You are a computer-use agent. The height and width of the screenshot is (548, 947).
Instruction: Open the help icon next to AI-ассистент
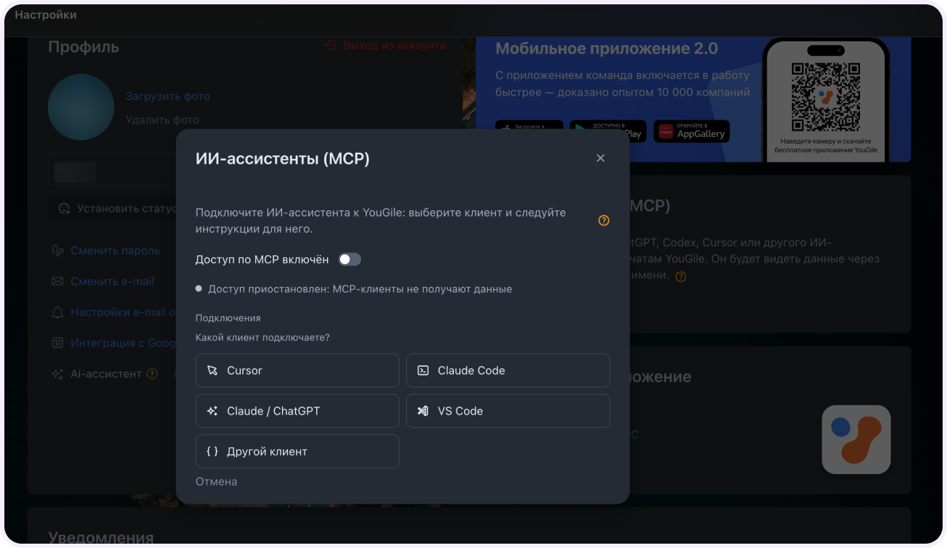(x=152, y=374)
